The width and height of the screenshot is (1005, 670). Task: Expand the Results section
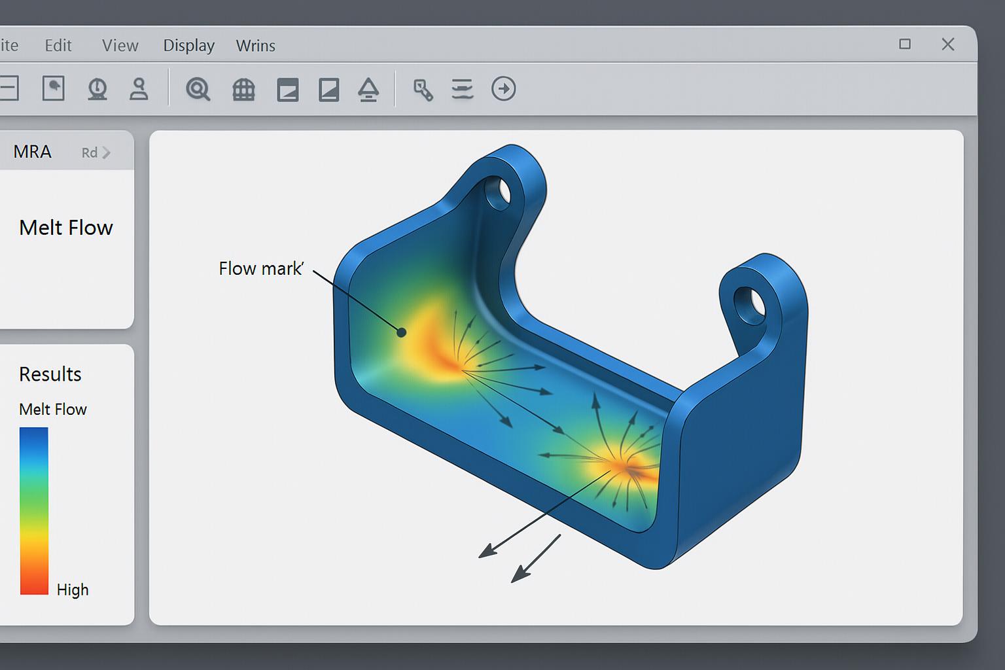[x=50, y=374]
